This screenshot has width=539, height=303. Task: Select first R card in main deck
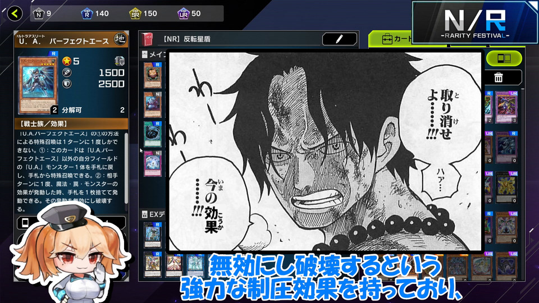[x=152, y=76]
